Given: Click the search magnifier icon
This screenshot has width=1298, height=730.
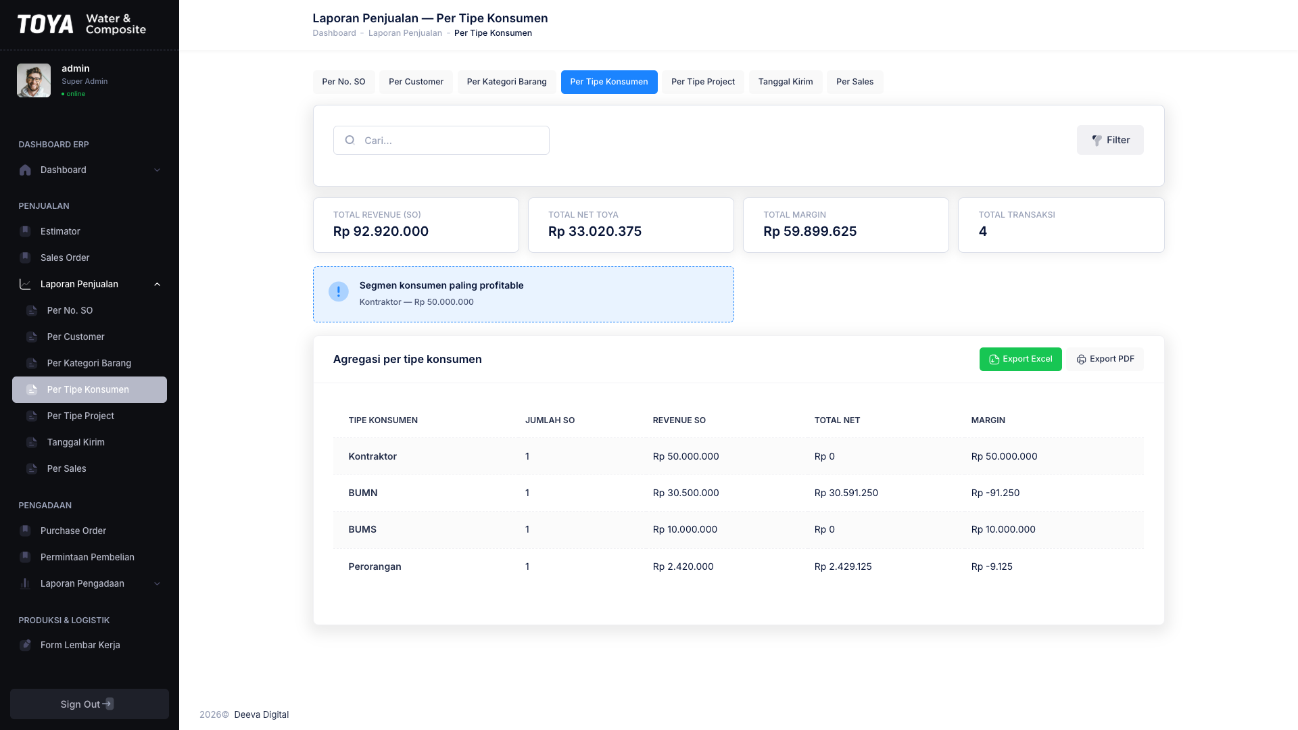Looking at the screenshot, I should pos(350,140).
